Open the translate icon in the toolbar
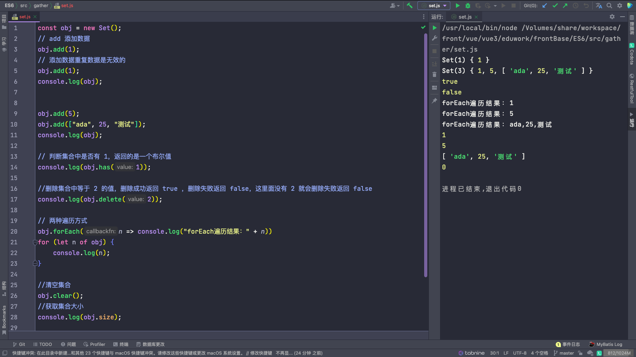The image size is (636, 357). 599,6
